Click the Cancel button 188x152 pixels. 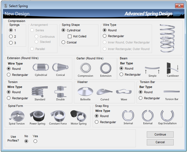160,142
